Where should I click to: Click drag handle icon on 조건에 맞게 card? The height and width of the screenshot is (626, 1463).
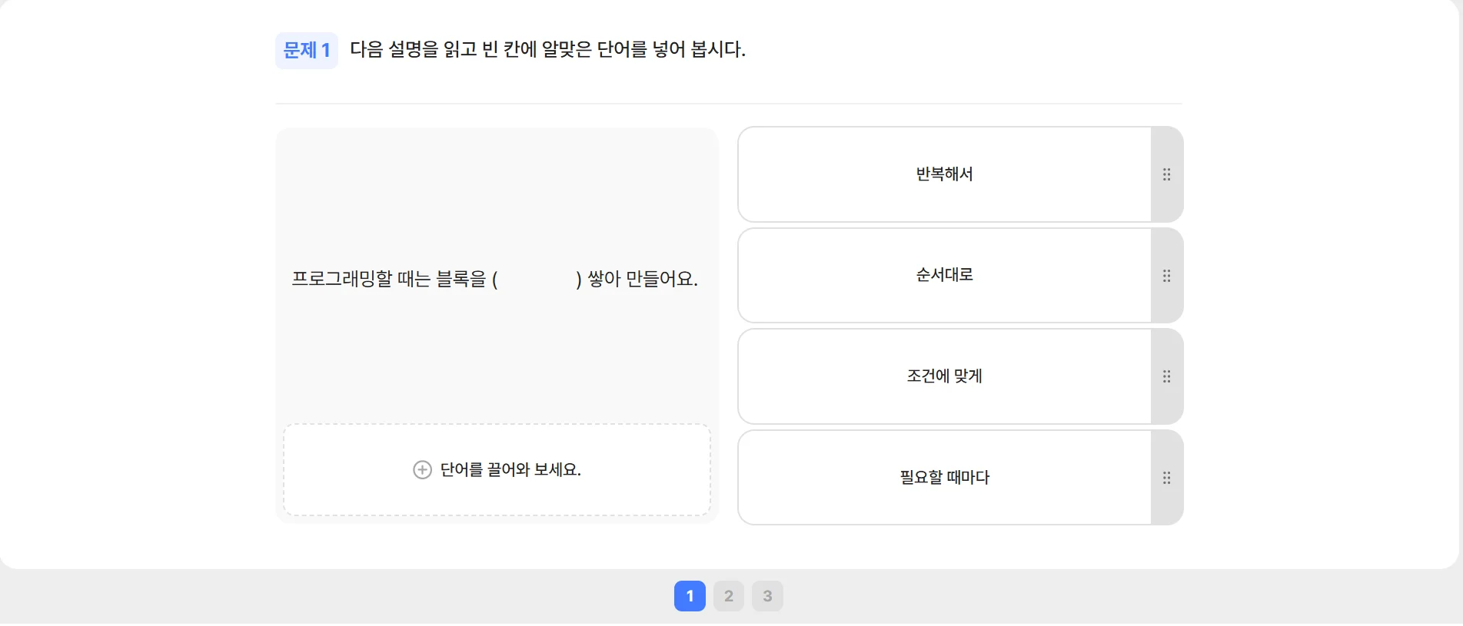(1166, 376)
